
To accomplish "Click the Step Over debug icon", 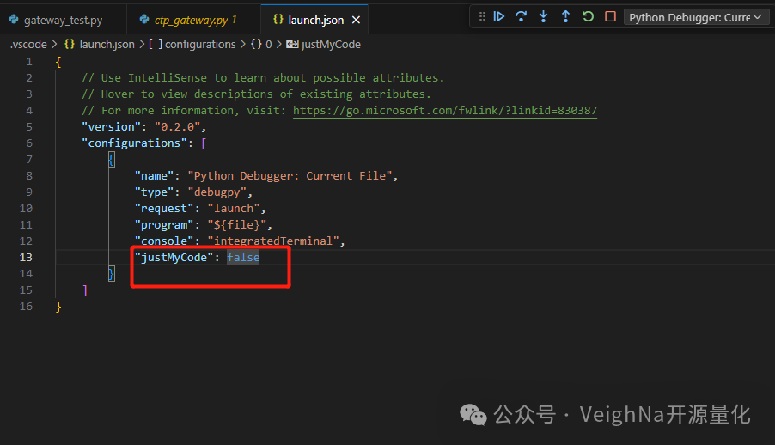I will point(521,17).
